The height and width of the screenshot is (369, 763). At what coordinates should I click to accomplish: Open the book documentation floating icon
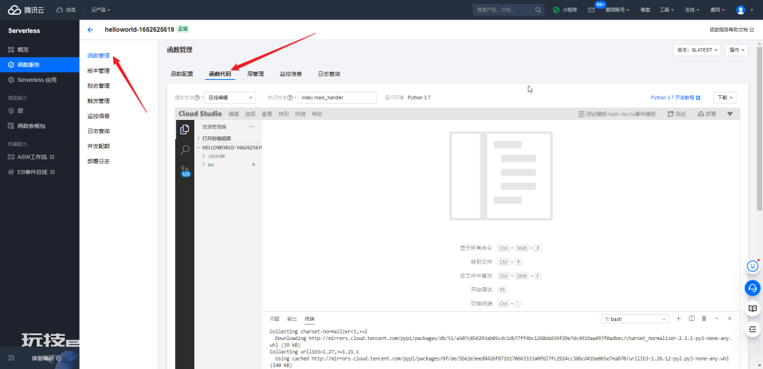click(753, 308)
